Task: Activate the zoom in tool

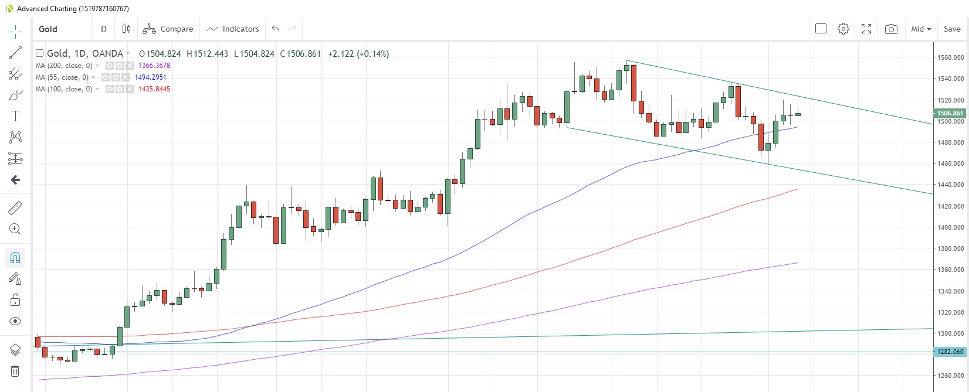Action: (x=15, y=229)
